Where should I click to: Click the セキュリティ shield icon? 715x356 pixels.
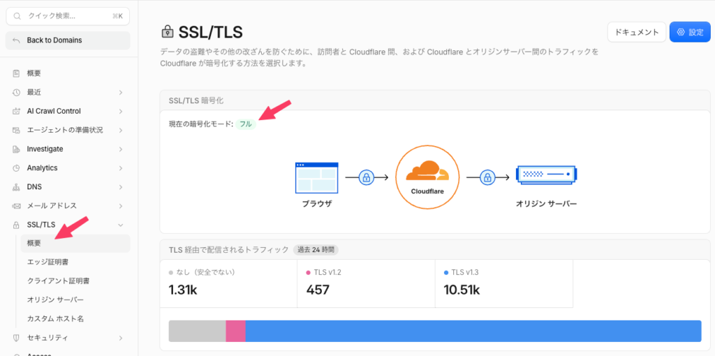tap(17, 338)
